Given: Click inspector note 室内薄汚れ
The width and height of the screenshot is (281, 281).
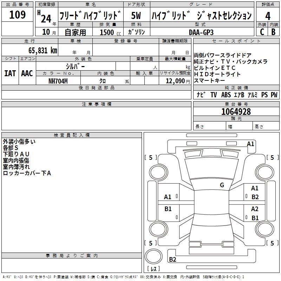Looking at the screenshot, I should click(x=16, y=166).
